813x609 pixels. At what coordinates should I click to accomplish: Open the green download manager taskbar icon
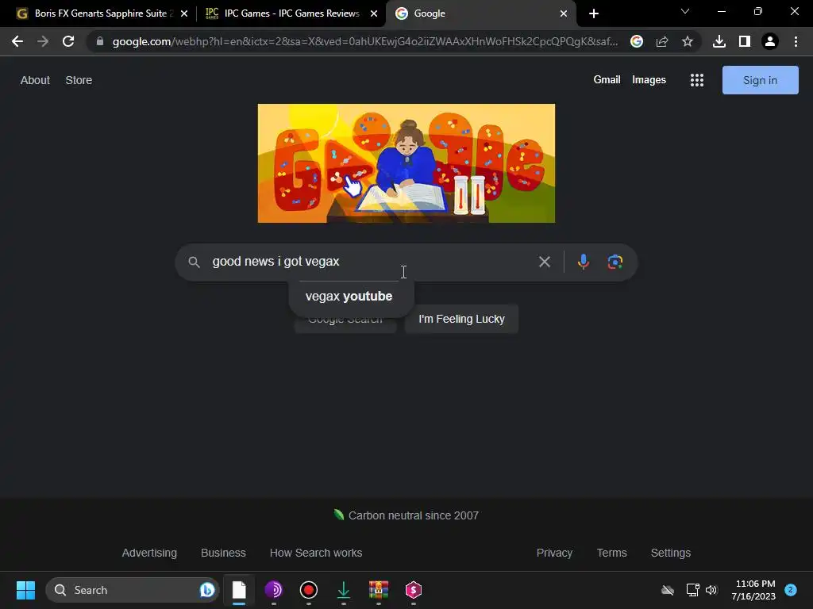click(x=343, y=590)
